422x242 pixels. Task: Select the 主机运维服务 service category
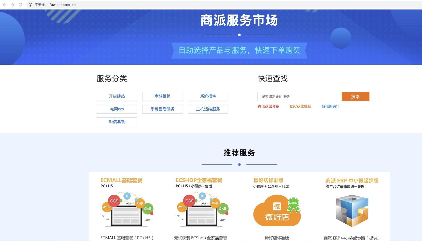pos(208,109)
